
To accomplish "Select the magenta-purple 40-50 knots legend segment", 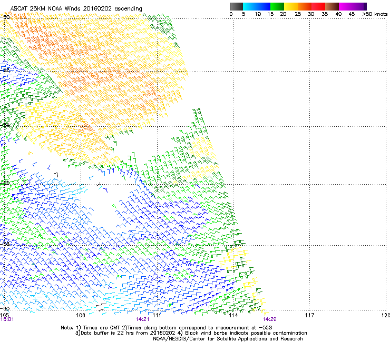I will point(353,6).
